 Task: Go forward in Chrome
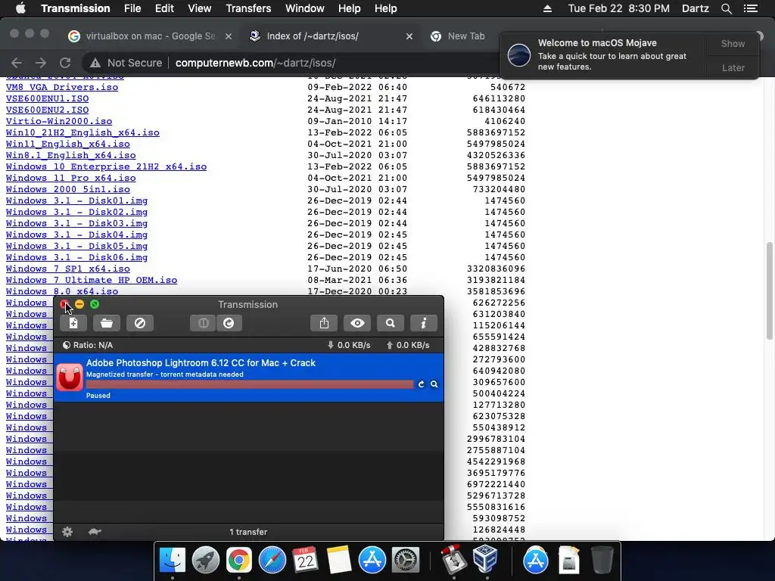point(41,63)
